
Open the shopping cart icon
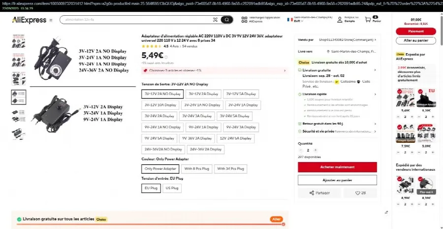click(368, 20)
